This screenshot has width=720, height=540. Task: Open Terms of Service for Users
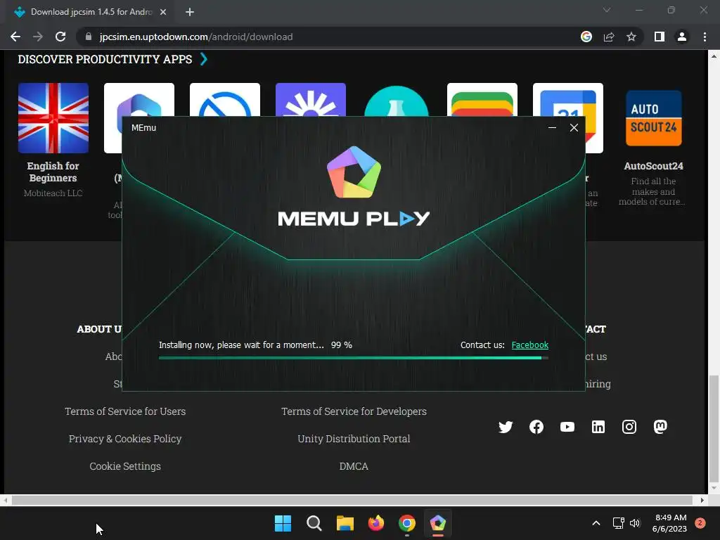[x=125, y=411]
